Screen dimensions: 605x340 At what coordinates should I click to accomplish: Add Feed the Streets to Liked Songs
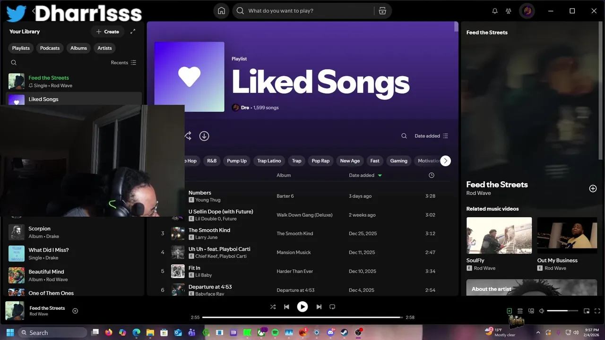click(x=593, y=188)
